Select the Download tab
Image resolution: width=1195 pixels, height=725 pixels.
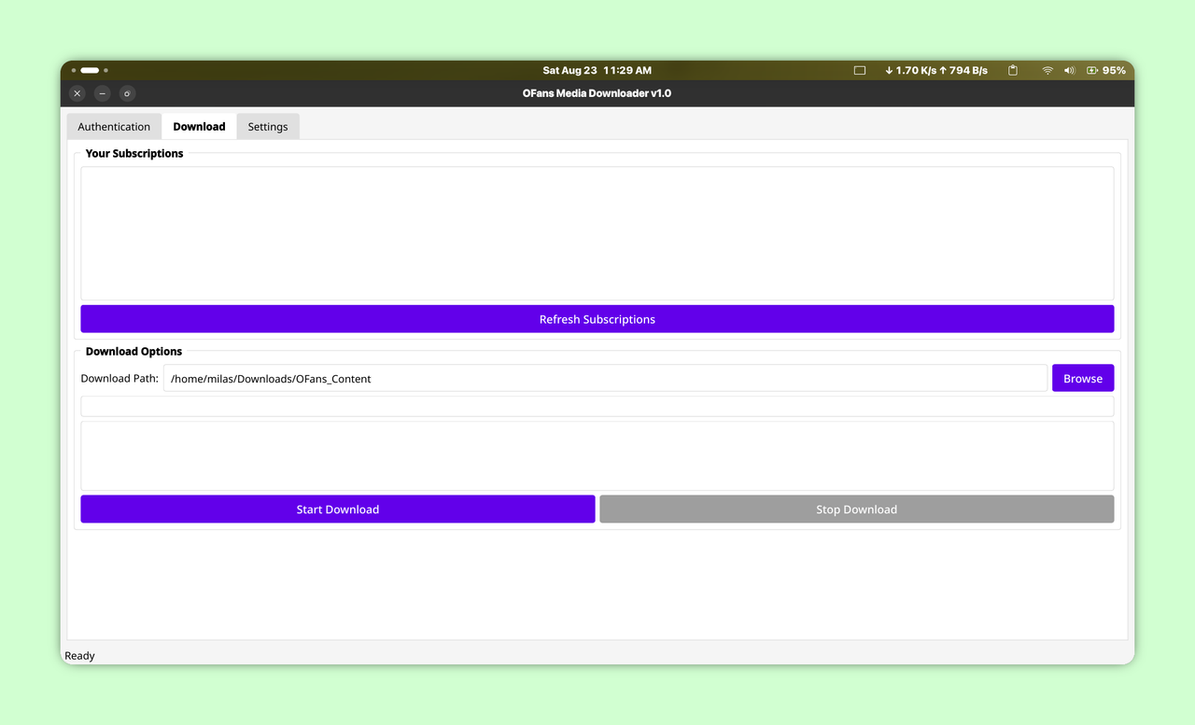pos(199,127)
